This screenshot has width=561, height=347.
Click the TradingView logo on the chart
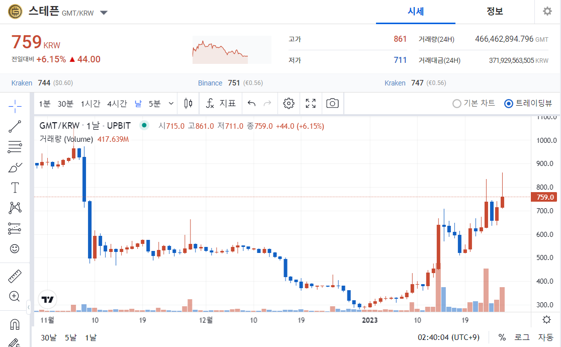(x=48, y=299)
